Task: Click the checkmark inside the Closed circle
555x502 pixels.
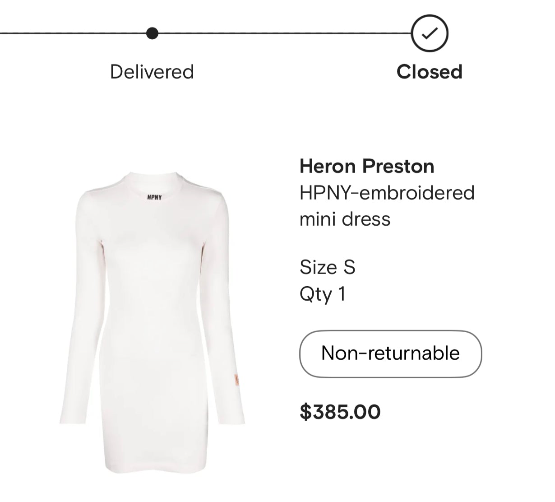Action: coord(430,33)
